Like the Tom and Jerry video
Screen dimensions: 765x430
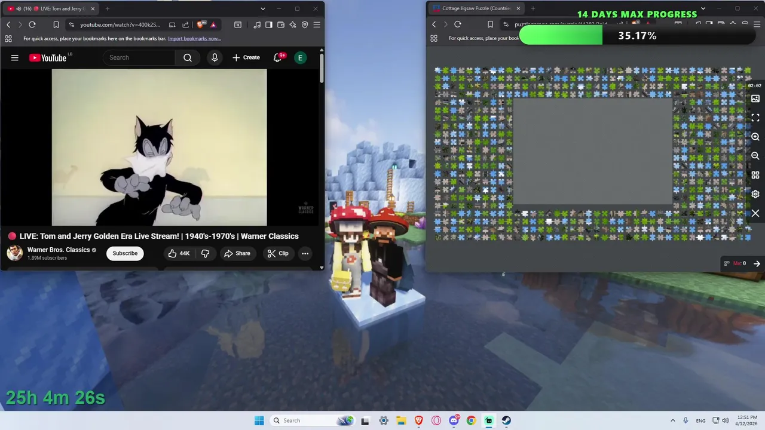click(x=179, y=253)
